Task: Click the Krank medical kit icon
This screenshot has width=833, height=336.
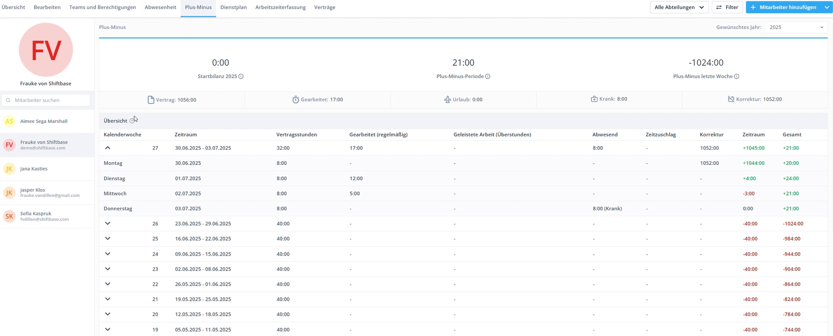Action: coord(594,99)
